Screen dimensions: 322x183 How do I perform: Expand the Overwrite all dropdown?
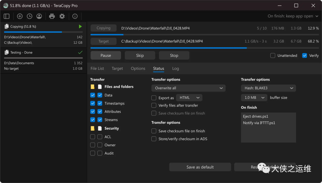pyautogui.click(x=188, y=88)
